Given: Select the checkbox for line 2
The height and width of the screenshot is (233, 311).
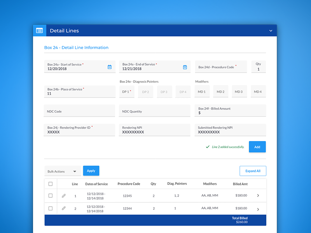Looking at the screenshot, I should coord(51,209).
